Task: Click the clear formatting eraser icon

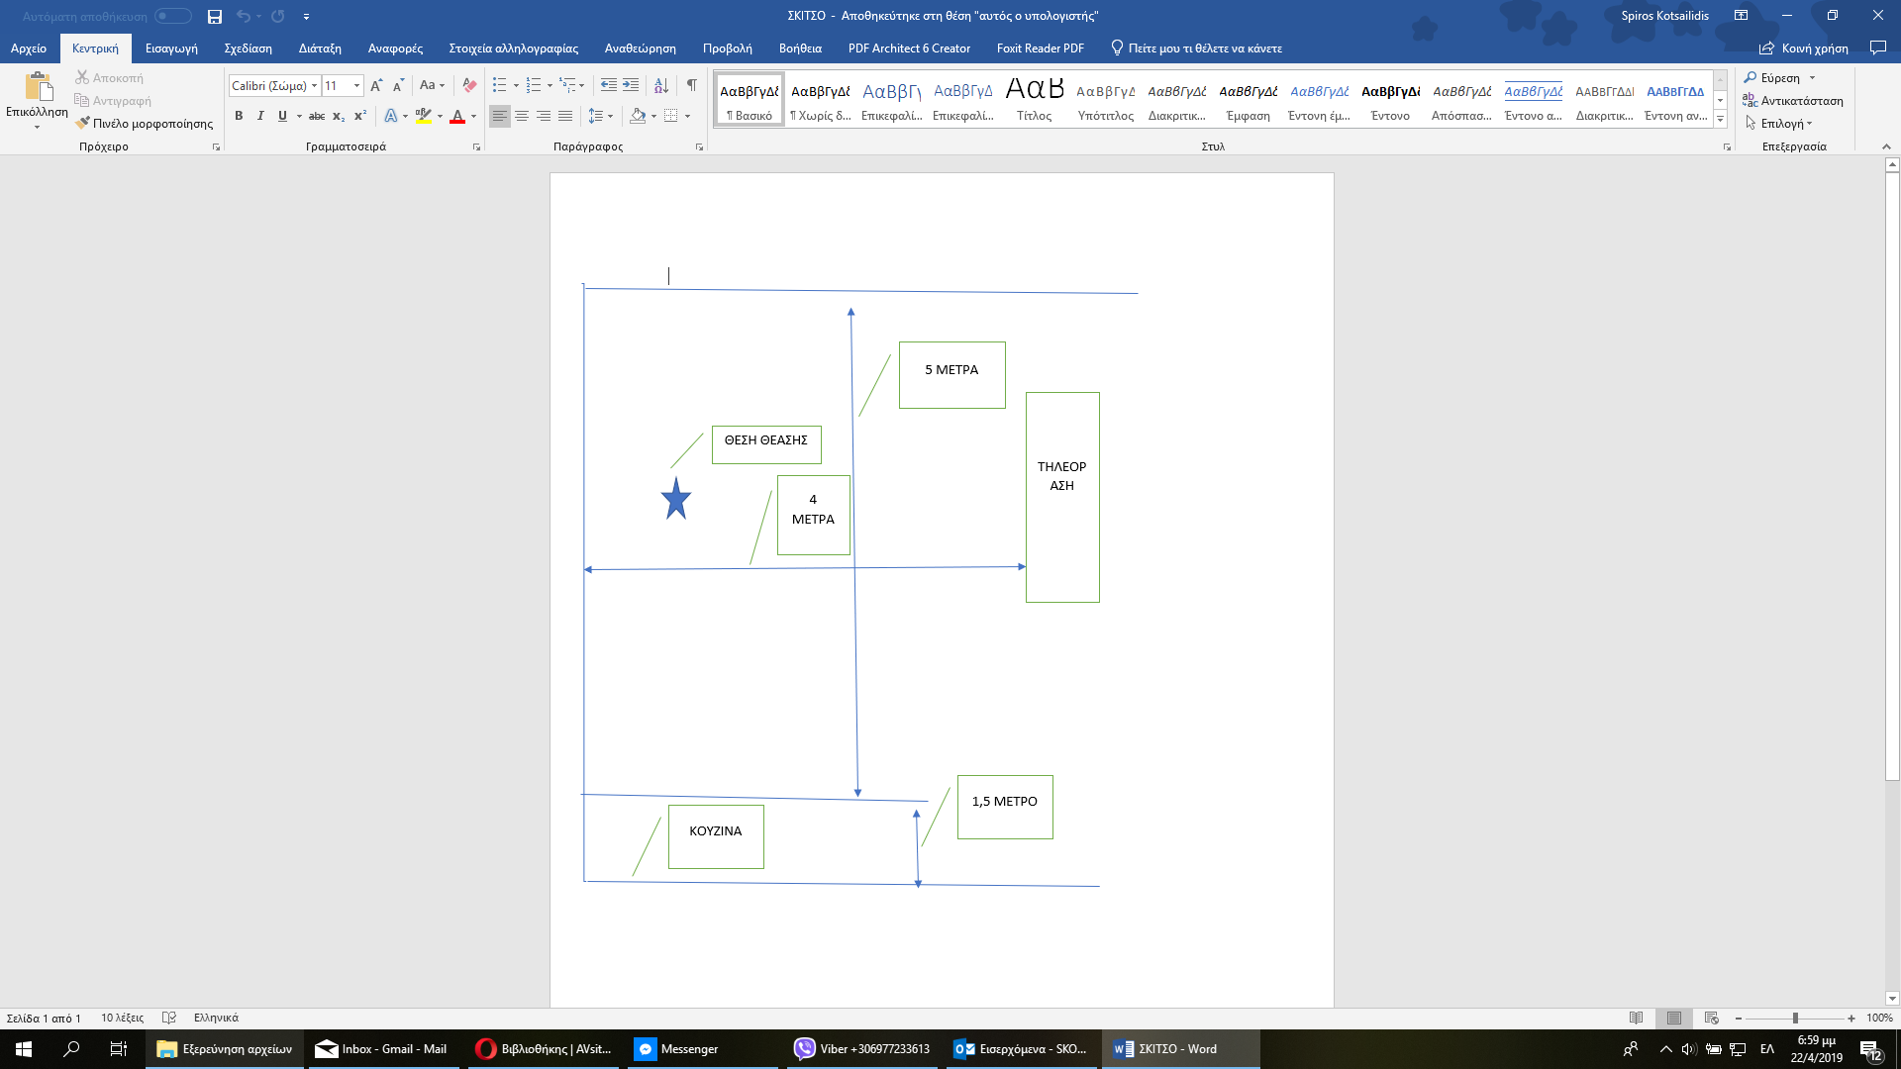Action: (469, 85)
